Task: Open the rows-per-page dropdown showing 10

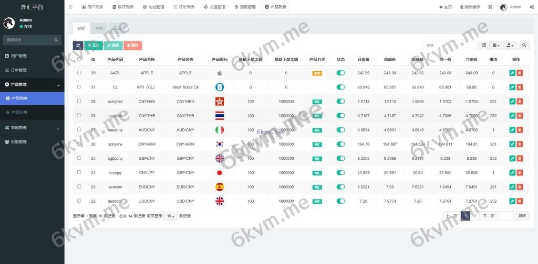Action: pyautogui.click(x=170, y=216)
